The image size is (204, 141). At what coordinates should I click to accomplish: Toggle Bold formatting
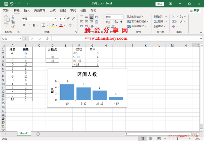click(24, 25)
